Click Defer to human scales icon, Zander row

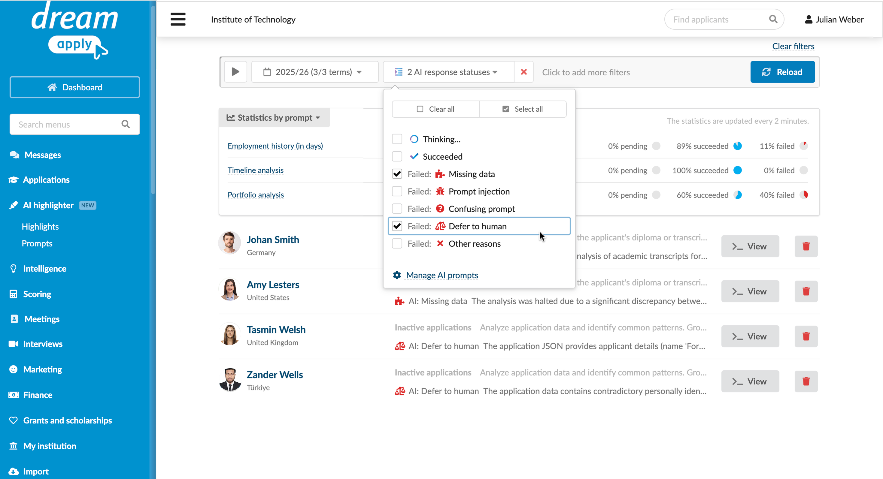[400, 391]
